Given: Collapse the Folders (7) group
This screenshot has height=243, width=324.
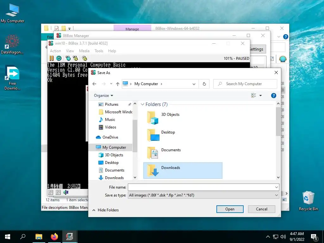Looking at the screenshot, I should tap(142, 104).
